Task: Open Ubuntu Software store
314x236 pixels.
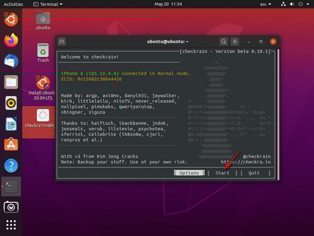Action: 11,144
